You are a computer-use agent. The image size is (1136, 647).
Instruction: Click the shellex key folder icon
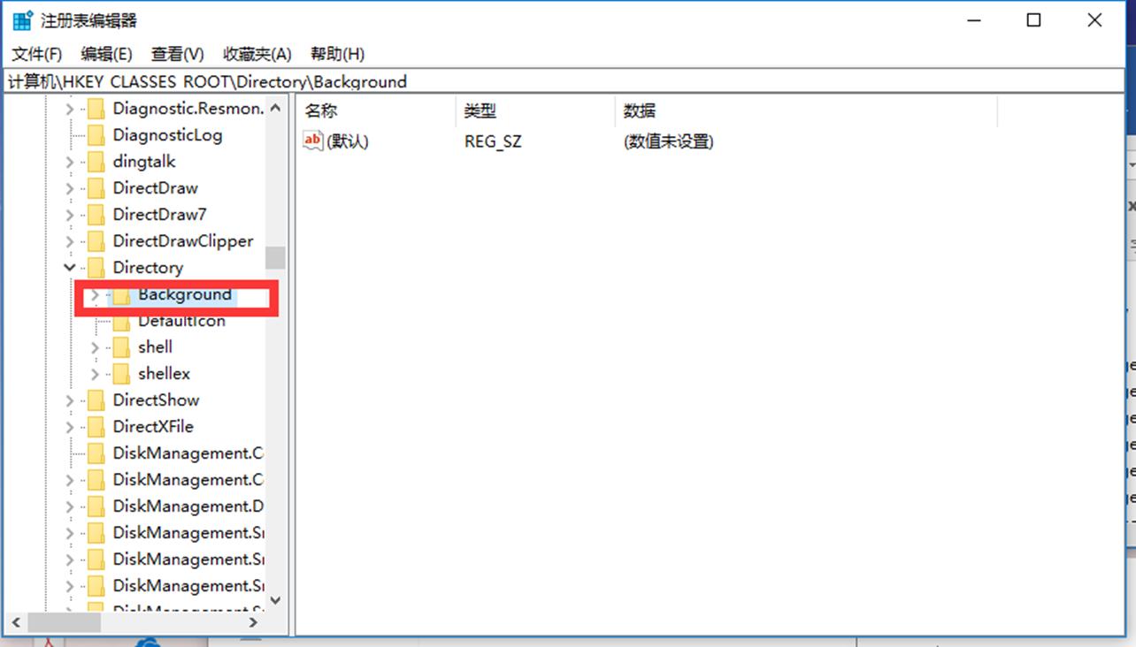pyautogui.click(x=123, y=373)
